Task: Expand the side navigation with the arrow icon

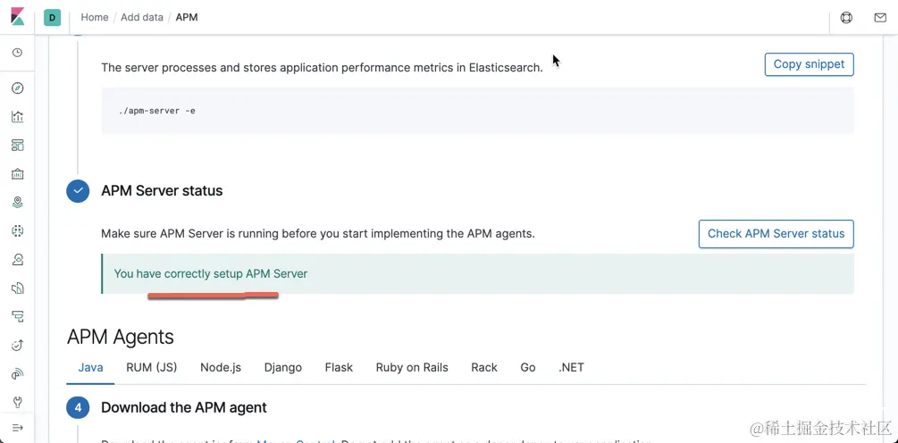Action: click(17, 428)
